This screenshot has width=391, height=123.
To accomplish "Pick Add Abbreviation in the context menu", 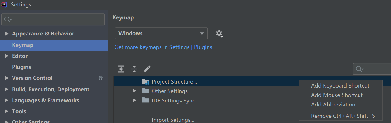I will tap(333, 105).
